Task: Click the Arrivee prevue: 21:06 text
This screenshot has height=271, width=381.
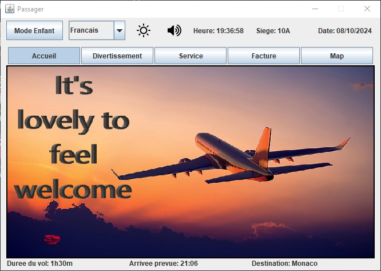Action: (x=164, y=264)
